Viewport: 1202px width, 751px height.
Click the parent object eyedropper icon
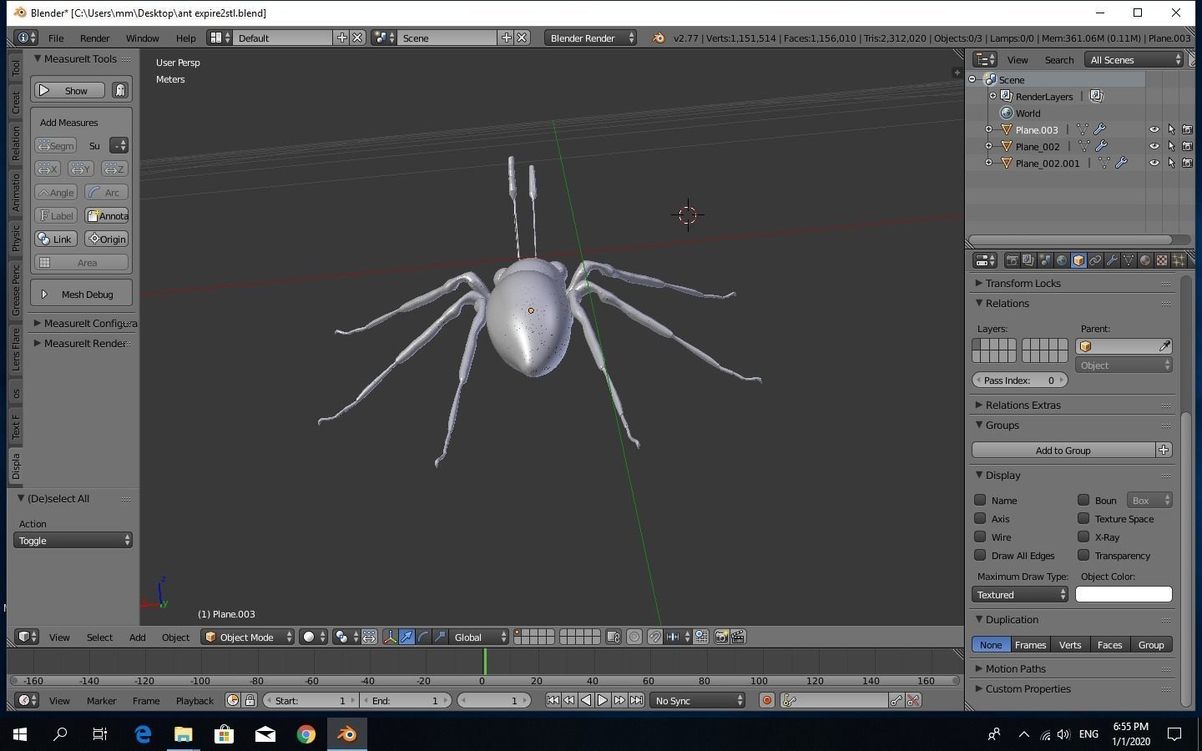1164,346
